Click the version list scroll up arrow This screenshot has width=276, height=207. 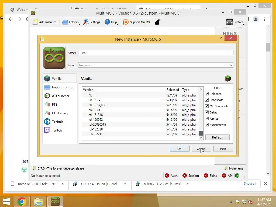(201, 89)
